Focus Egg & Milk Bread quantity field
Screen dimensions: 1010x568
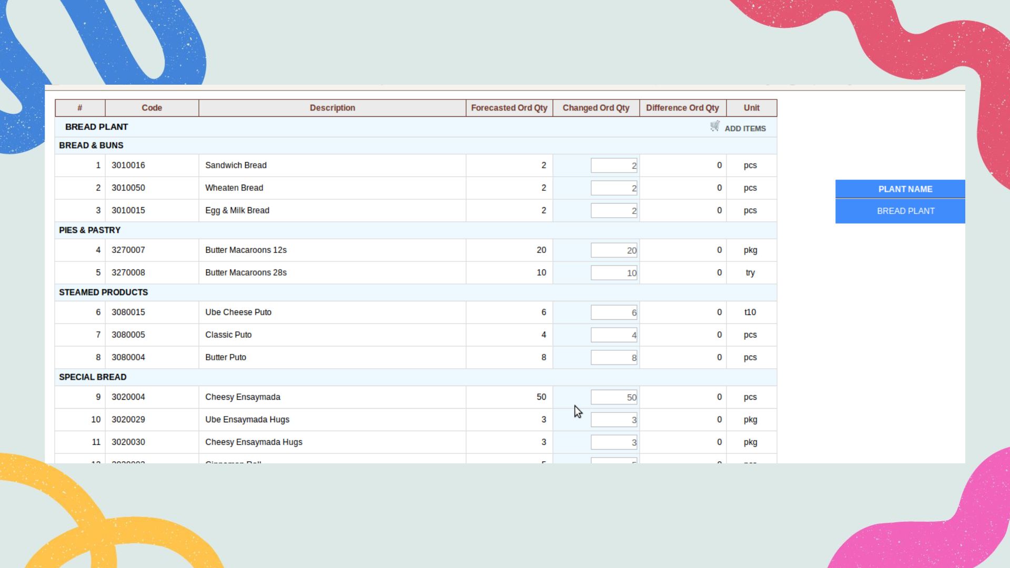pos(613,211)
